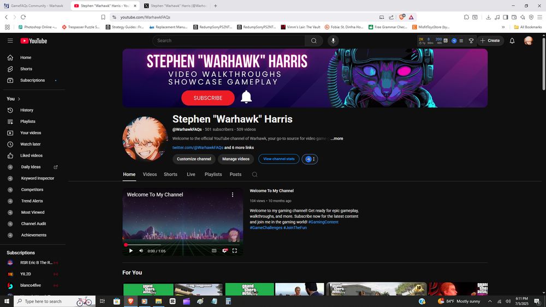Open the account avatar menu
This screenshot has height=307, width=546.
528,41
